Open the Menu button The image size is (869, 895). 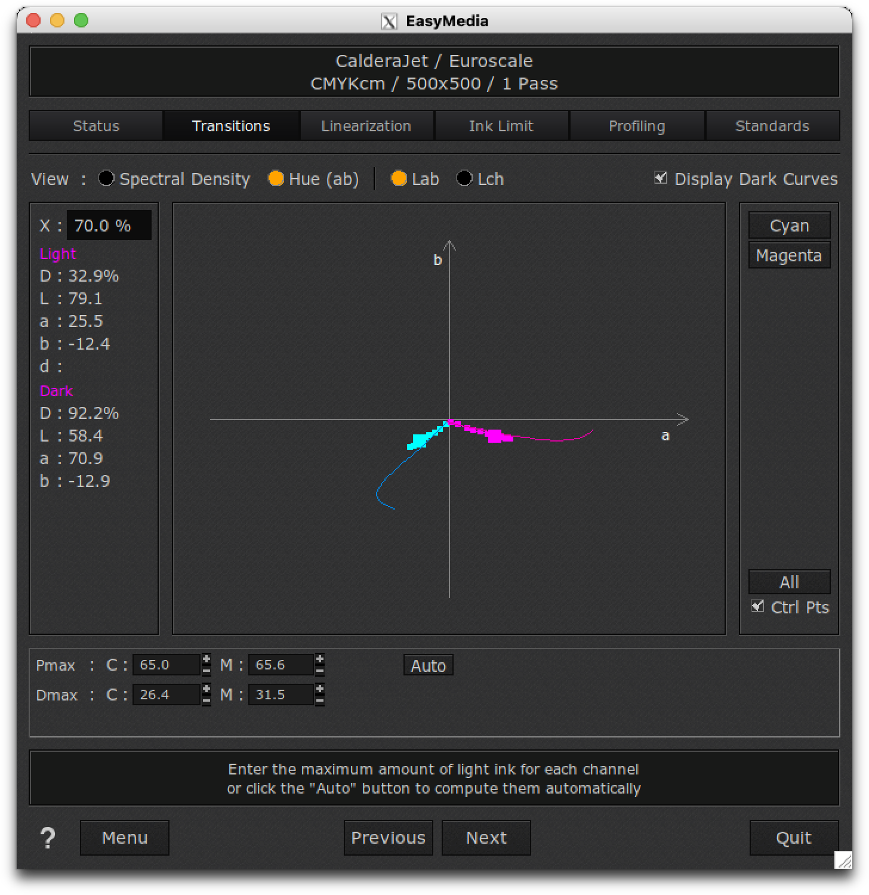click(125, 838)
